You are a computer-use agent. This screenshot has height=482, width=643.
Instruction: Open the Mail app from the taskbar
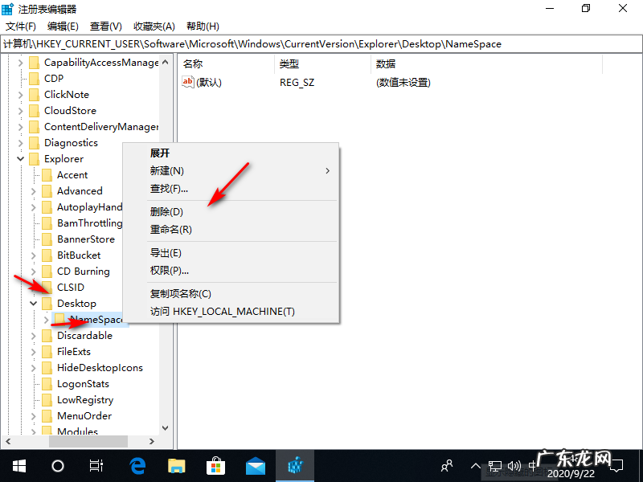point(255,465)
